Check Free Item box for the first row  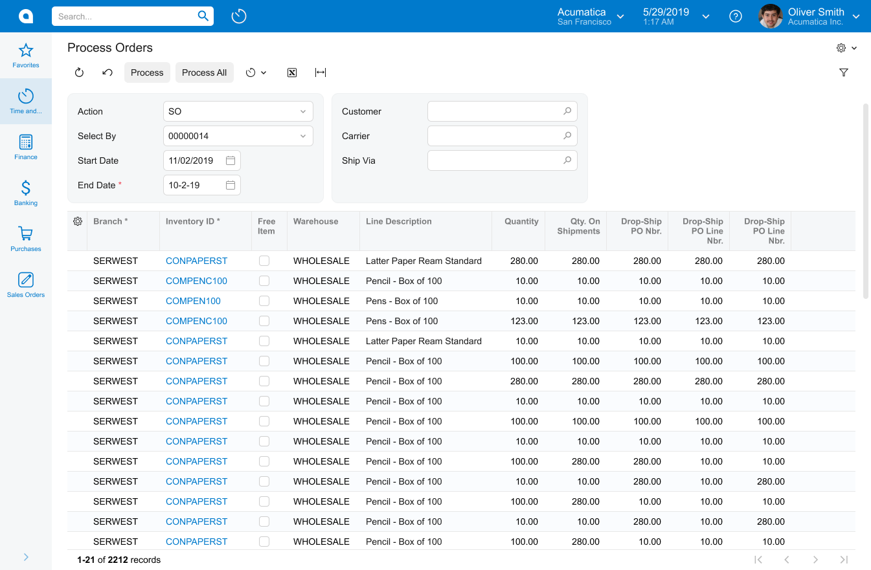(264, 261)
